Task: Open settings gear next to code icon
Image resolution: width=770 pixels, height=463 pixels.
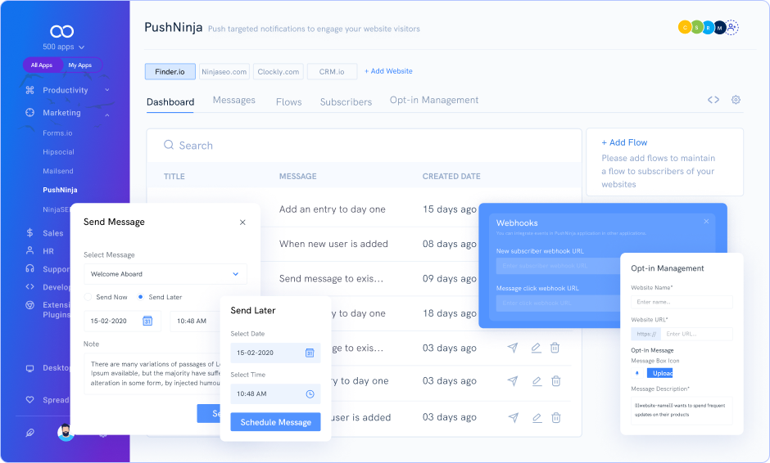Action: [x=736, y=100]
